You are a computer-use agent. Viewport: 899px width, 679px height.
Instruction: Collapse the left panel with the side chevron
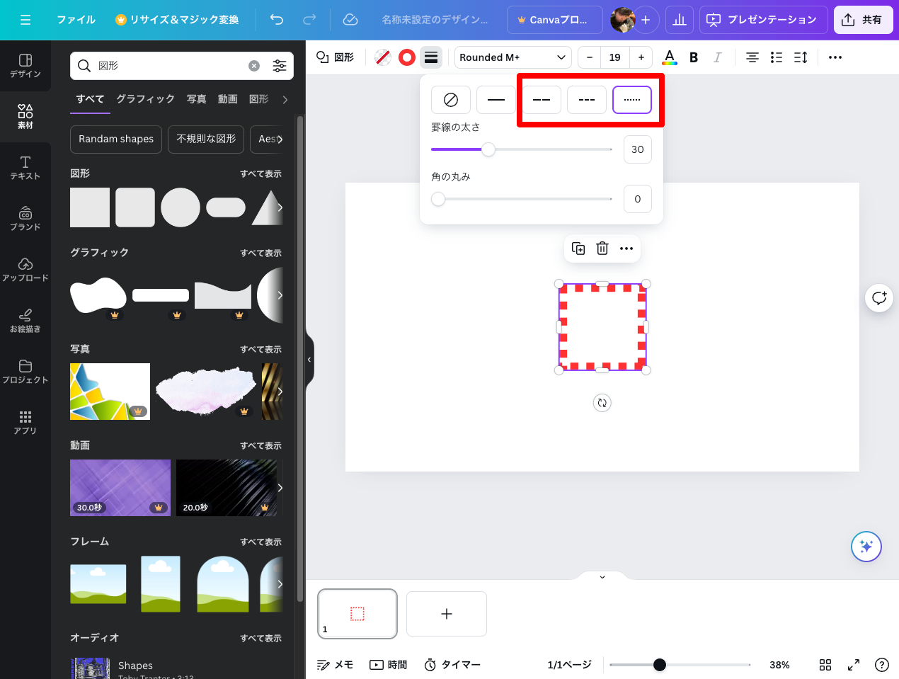tap(309, 360)
